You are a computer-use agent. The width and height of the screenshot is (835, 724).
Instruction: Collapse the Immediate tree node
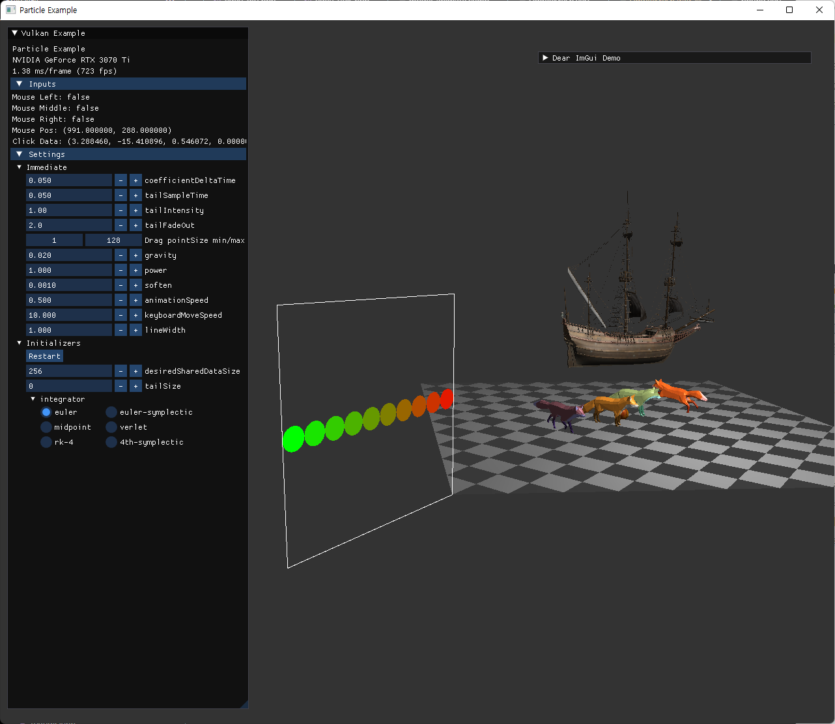point(19,167)
